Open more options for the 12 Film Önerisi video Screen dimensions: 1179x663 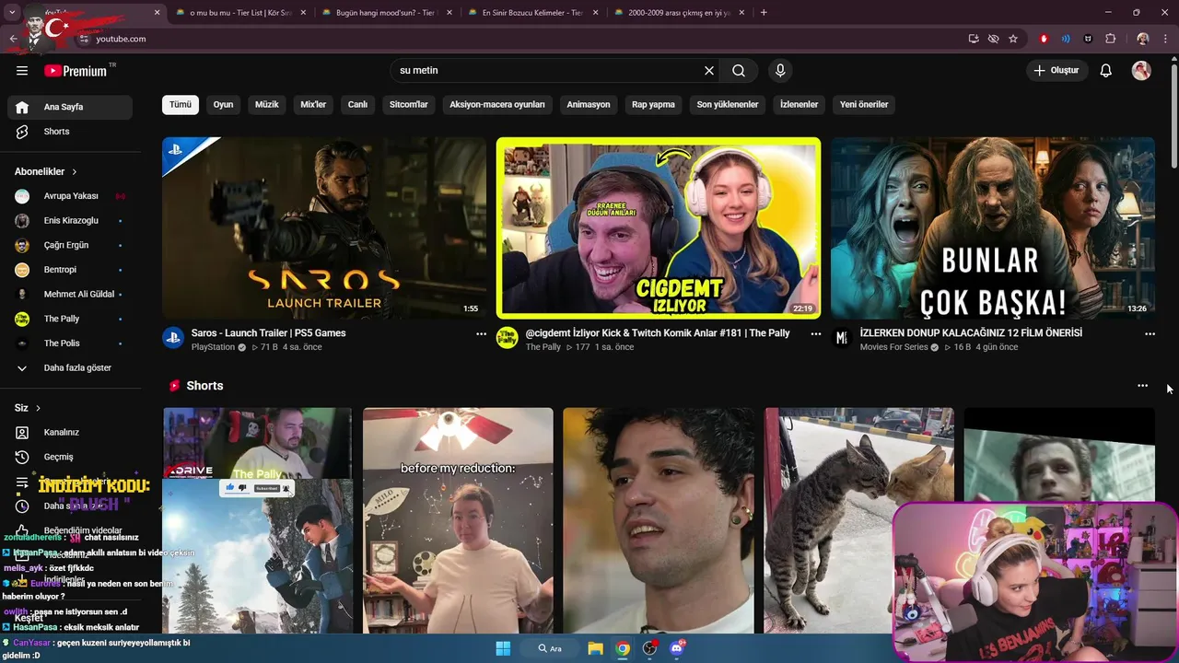tap(1150, 334)
